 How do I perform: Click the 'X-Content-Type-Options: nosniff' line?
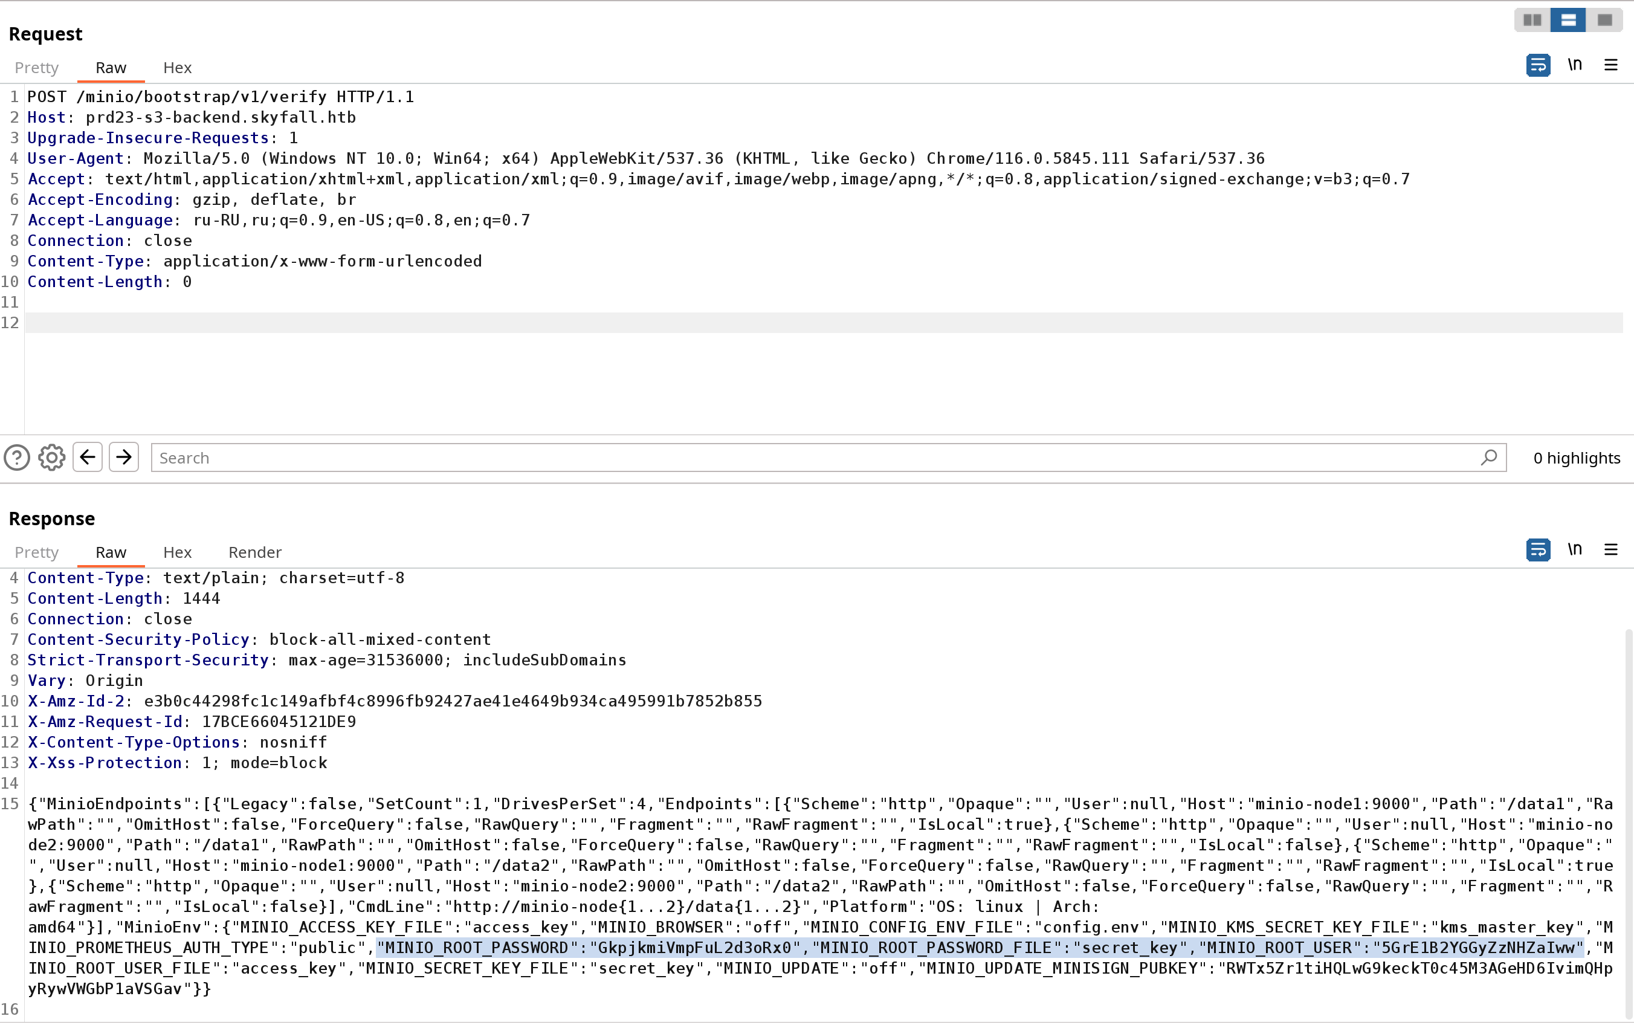tap(178, 742)
